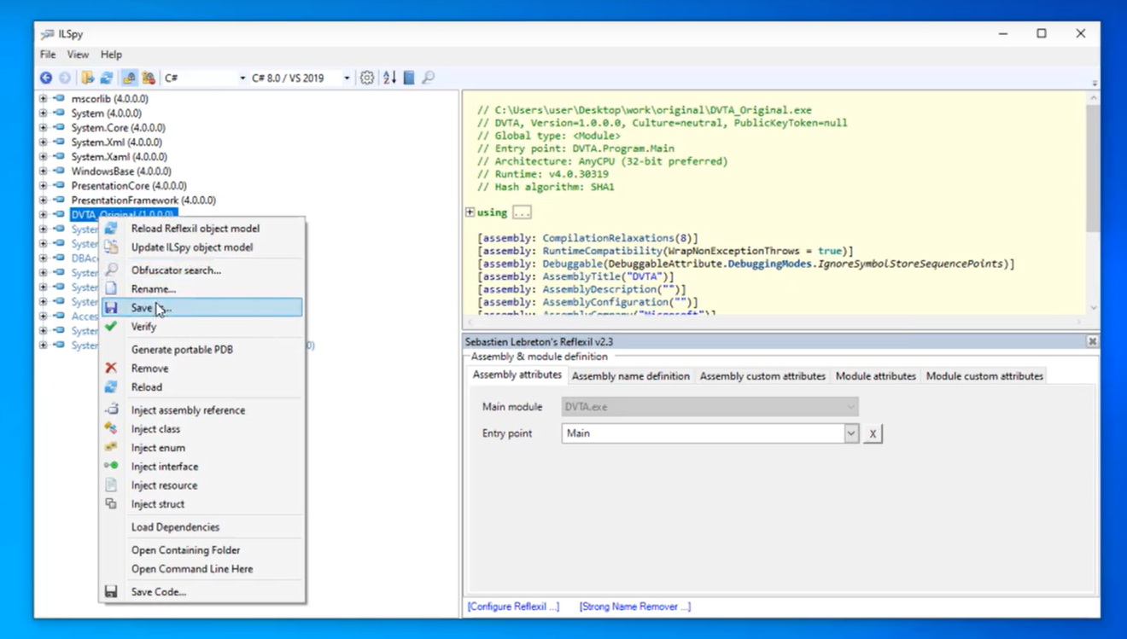
Task: Click the ILSpy app icon in the title bar
Action: [47, 34]
